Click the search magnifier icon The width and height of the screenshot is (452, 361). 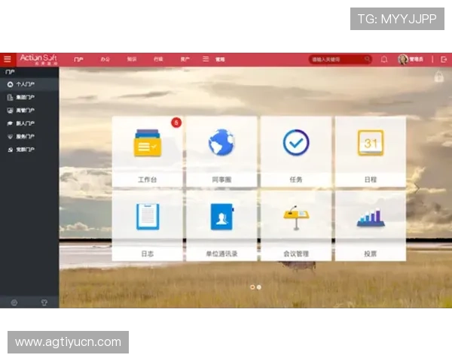point(367,59)
